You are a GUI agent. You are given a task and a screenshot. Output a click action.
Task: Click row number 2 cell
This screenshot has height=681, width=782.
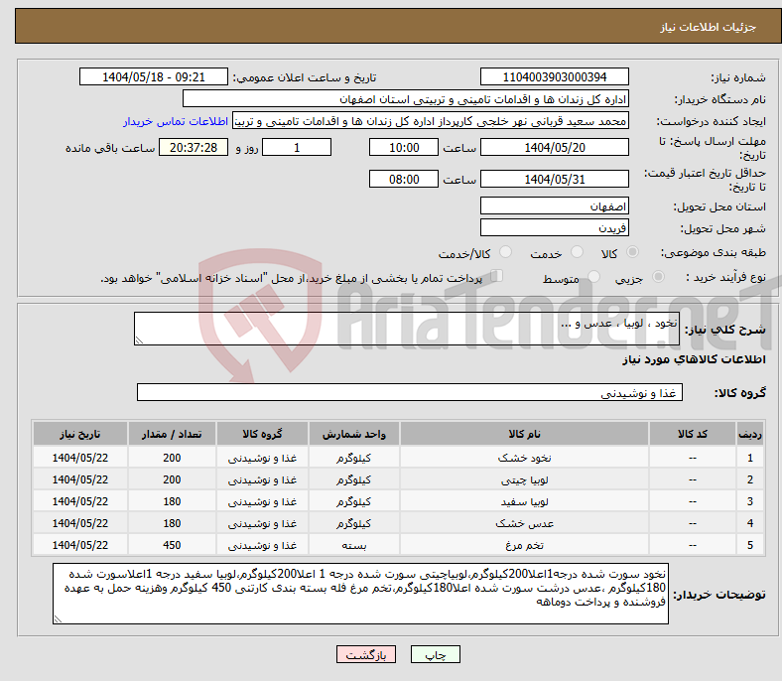point(749,479)
